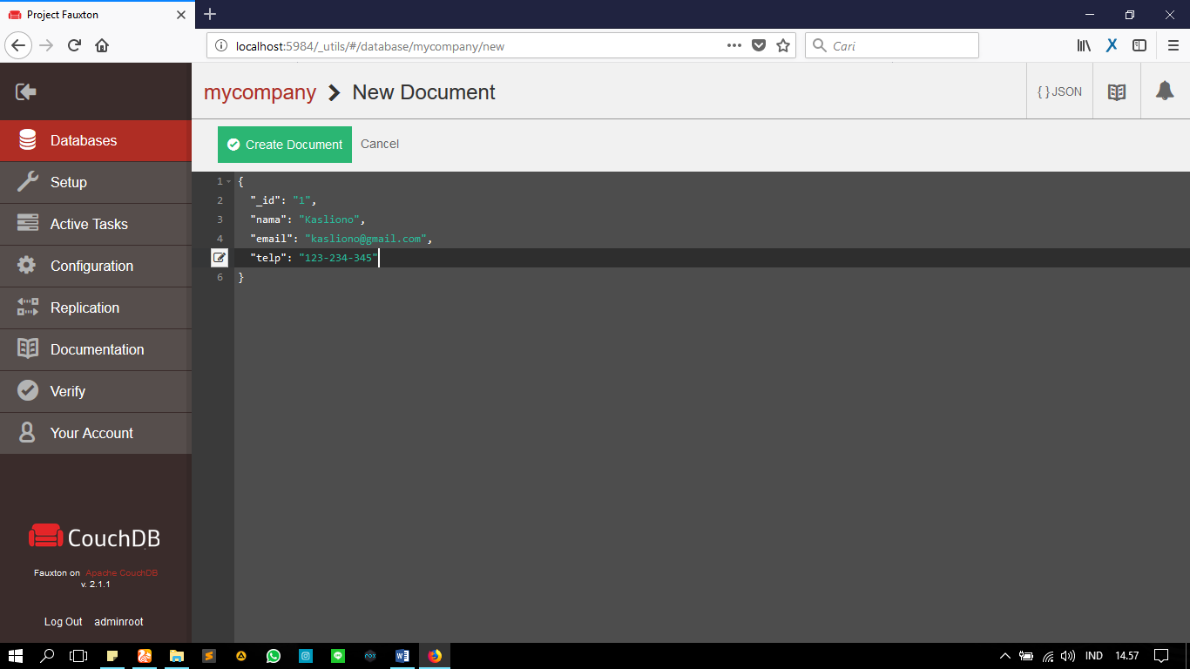Toggle tracking protection shield
Viewport: 1190px width, 669px height.
tap(759, 45)
